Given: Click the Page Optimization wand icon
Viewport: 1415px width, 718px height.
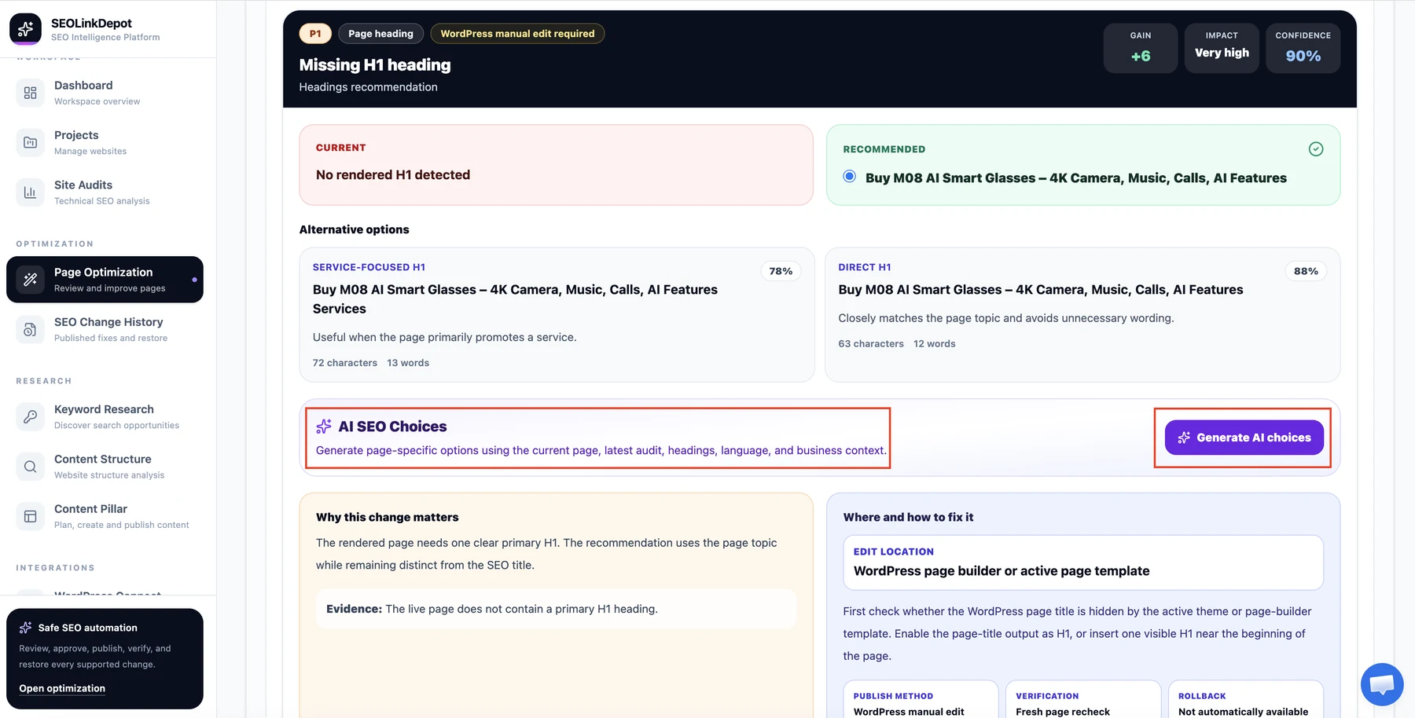Looking at the screenshot, I should pyautogui.click(x=30, y=280).
